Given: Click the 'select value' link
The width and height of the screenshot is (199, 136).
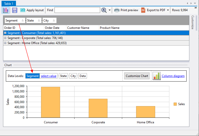Looking at the screenshot, I should [49, 76].
